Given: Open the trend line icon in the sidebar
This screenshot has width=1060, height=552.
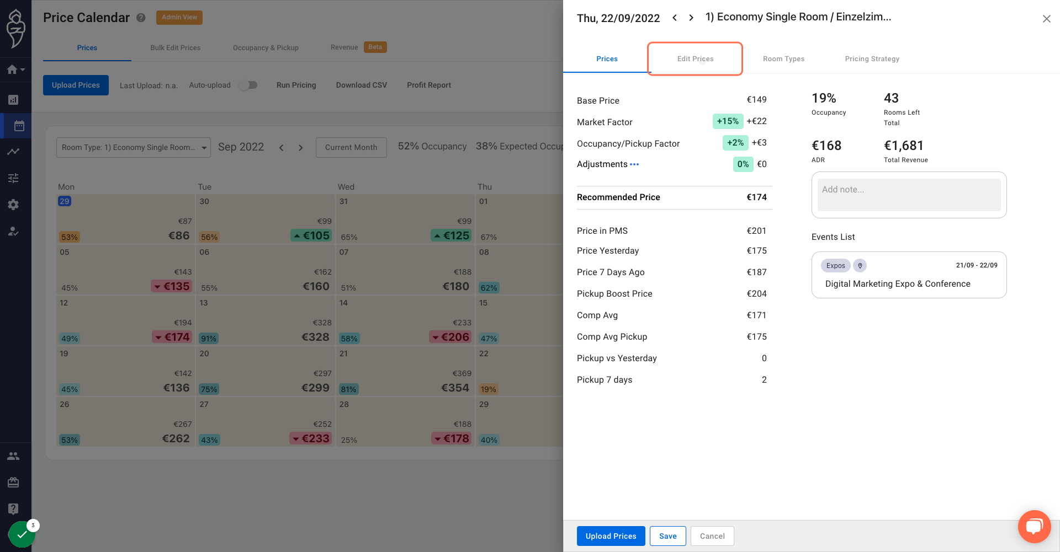Looking at the screenshot, I should point(13,152).
